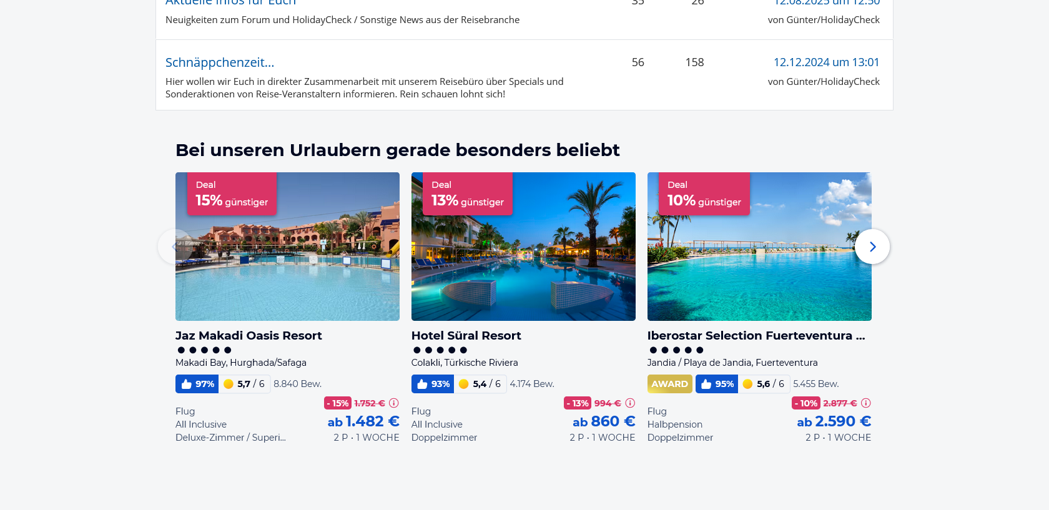1049x510 pixels.
Task: Click the 15% günstiger deal badge
Action: point(232,194)
